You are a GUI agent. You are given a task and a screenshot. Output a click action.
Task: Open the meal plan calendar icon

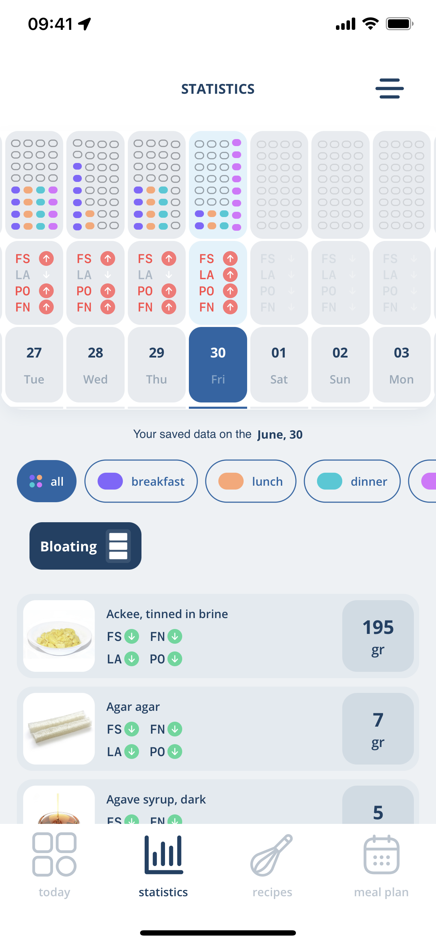(x=381, y=854)
